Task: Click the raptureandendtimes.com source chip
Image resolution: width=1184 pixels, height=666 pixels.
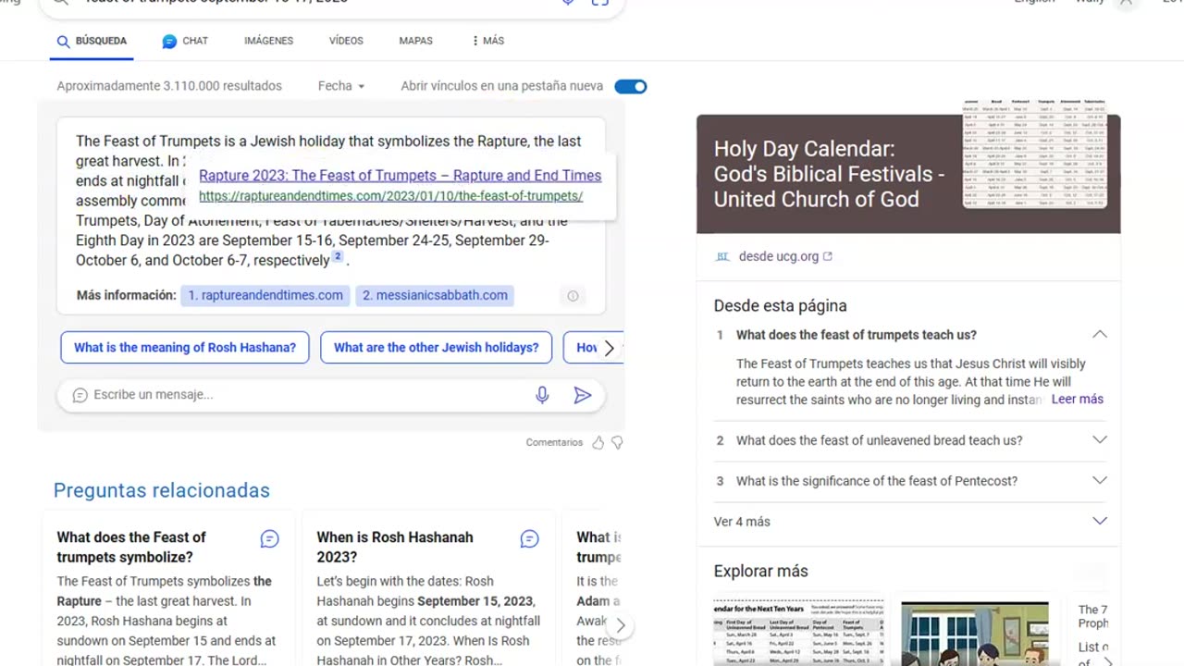Action: click(x=265, y=295)
